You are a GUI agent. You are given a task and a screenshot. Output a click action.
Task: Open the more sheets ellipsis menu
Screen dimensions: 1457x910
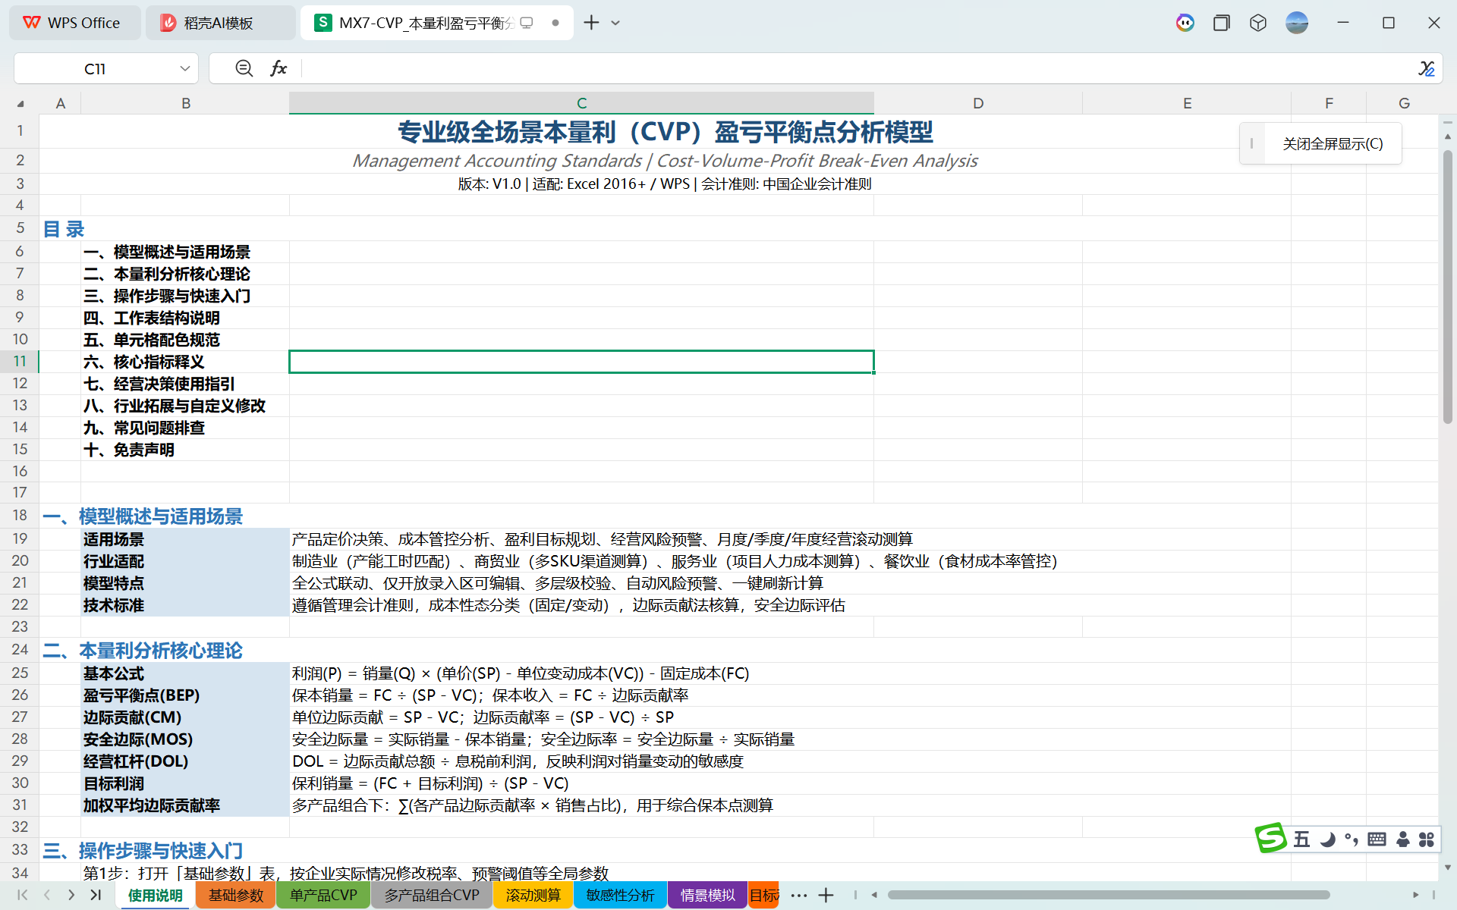click(799, 896)
